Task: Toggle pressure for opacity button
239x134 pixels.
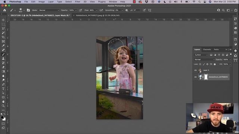Action: 81,10
